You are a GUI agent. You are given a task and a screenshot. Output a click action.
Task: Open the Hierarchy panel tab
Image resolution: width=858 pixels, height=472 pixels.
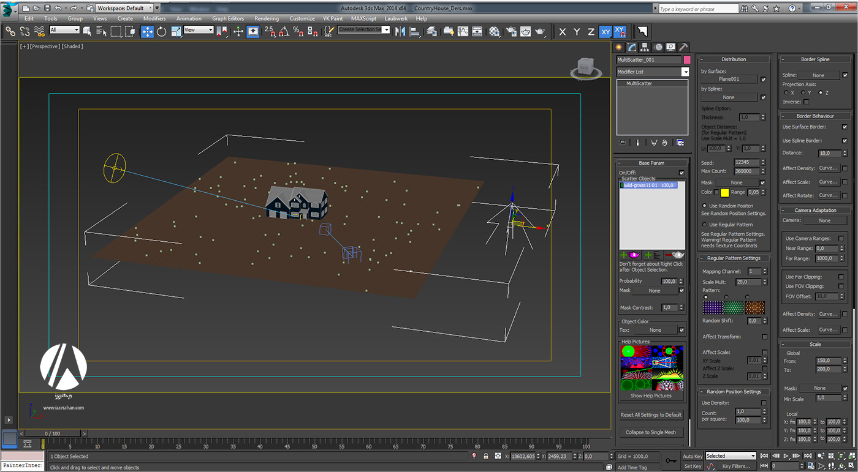click(645, 47)
